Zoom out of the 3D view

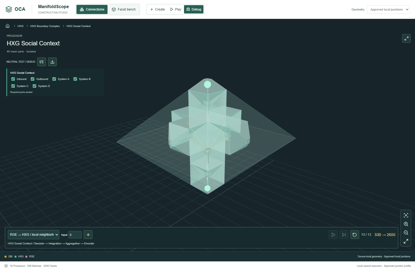pos(406,232)
